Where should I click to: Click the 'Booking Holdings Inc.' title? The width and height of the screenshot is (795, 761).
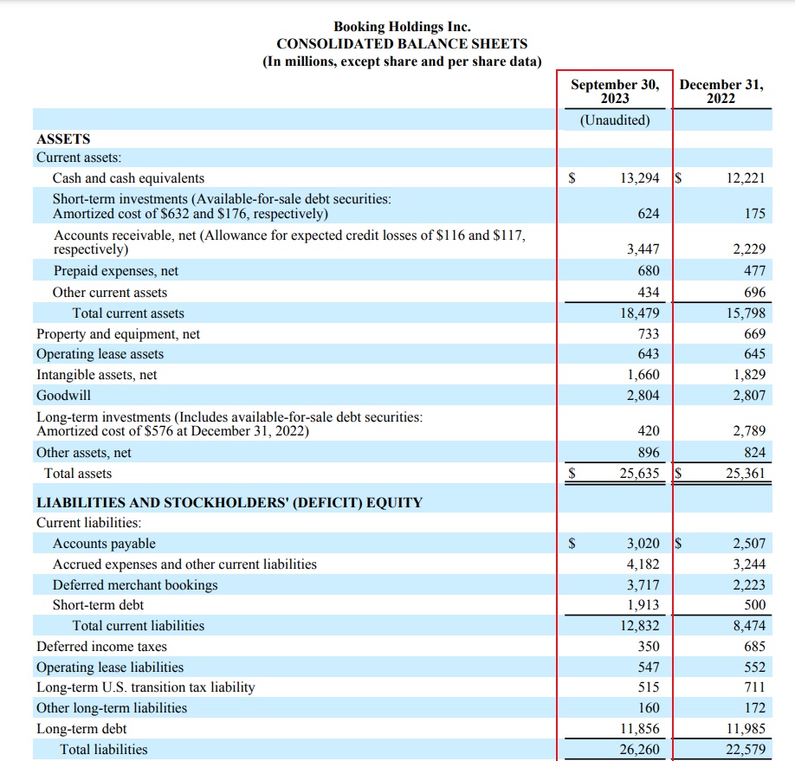coord(402,26)
